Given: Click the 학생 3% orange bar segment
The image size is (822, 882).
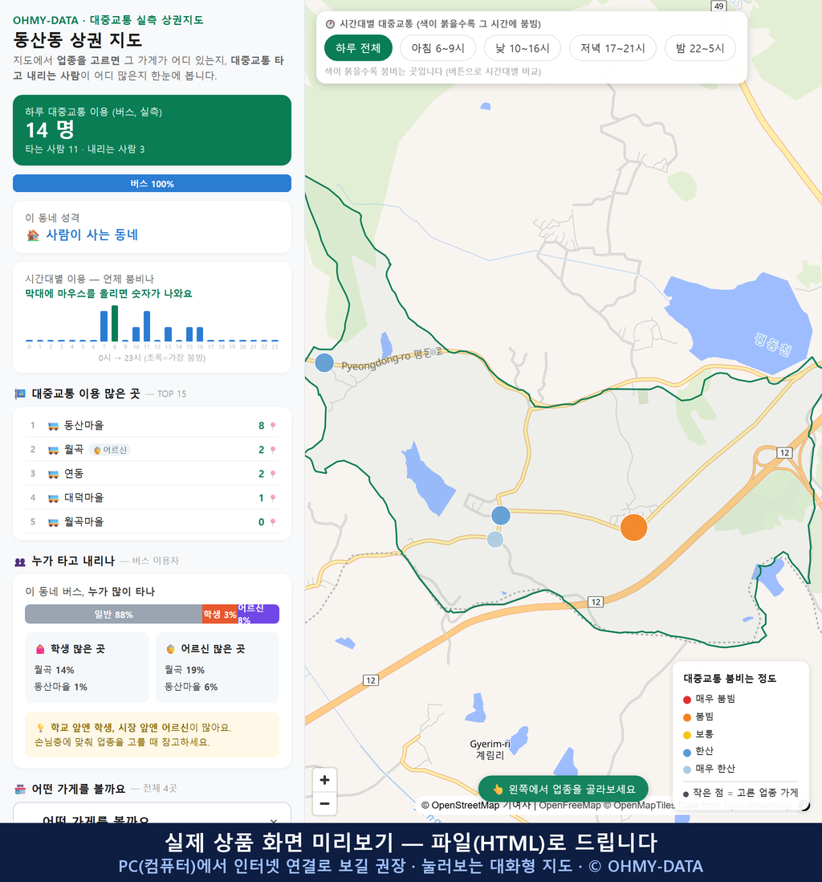Looking at the screenshot, I should (x=220, y=615).
